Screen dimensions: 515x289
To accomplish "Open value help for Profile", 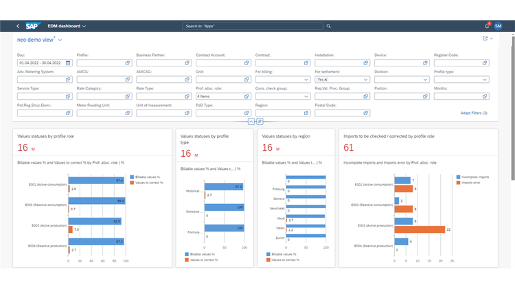I will [128, 63].
